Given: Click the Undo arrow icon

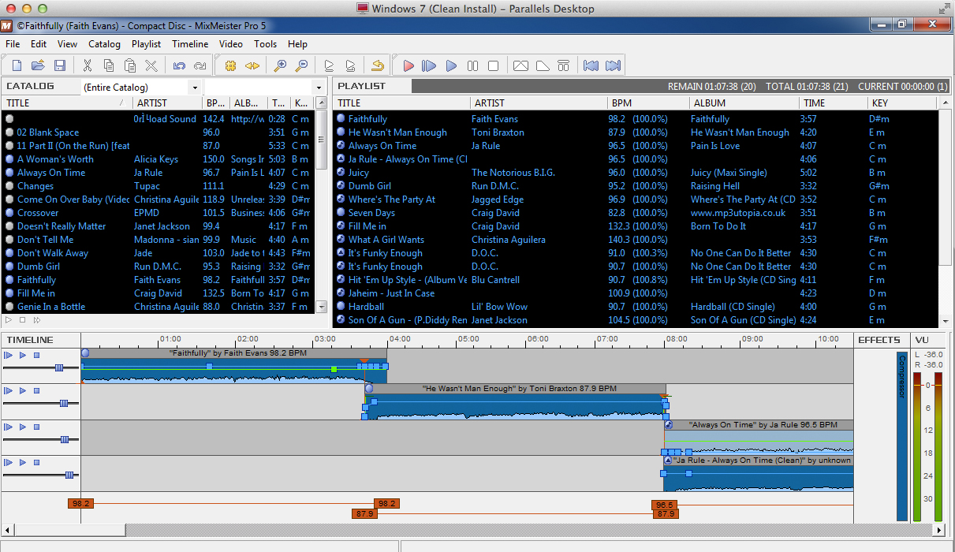Looking at the screenshot, I should click(179, 65).
